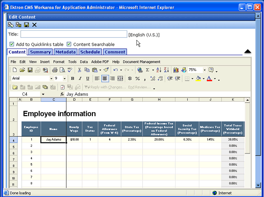Viewport: 264px width, 197px height.
Task: Select column header K
Action: point(233,99)
